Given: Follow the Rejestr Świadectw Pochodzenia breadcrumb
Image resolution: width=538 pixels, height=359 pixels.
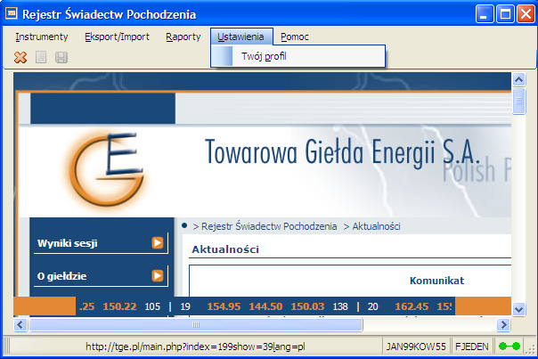Looking at the screenshot, I should [269, 226].
